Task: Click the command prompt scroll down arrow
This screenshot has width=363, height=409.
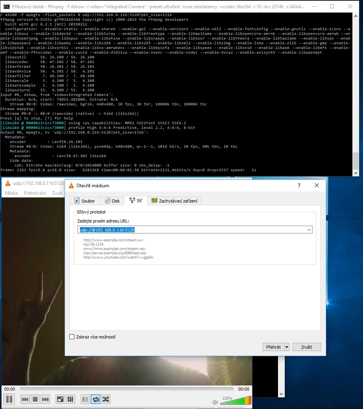Action: click(x=356, y=173)
